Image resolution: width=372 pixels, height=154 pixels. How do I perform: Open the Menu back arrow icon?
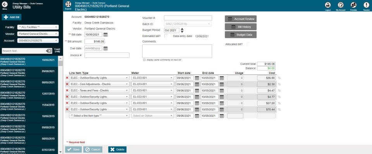[5, 5]
